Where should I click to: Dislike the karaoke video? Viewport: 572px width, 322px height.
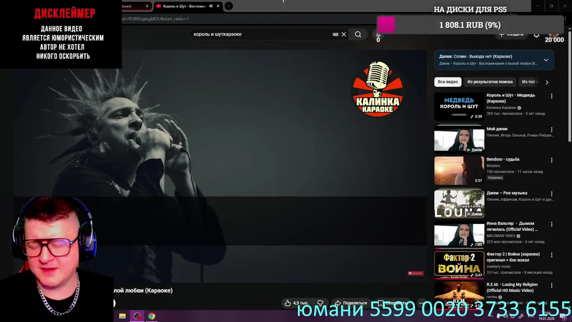pyautogui.click(x=320, y=303)
